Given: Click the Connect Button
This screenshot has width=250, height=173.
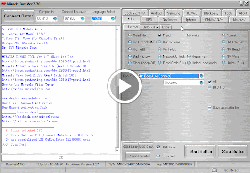Looking at the screenshot, I should (19, 16).
